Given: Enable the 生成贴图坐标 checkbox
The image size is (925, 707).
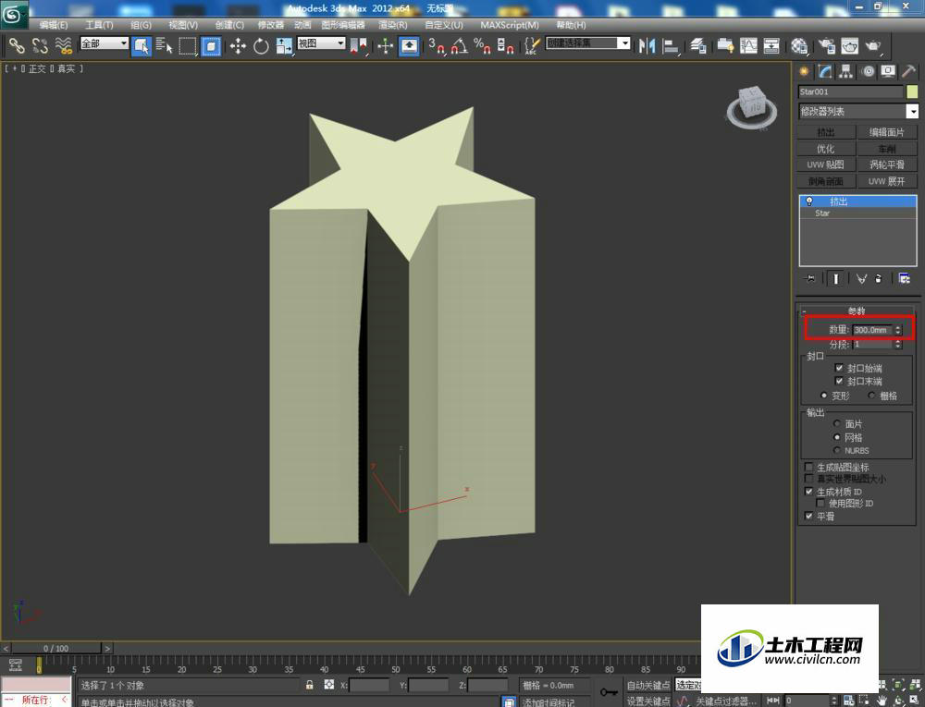Looking at the screenshot, I should (x=808, y=467).
